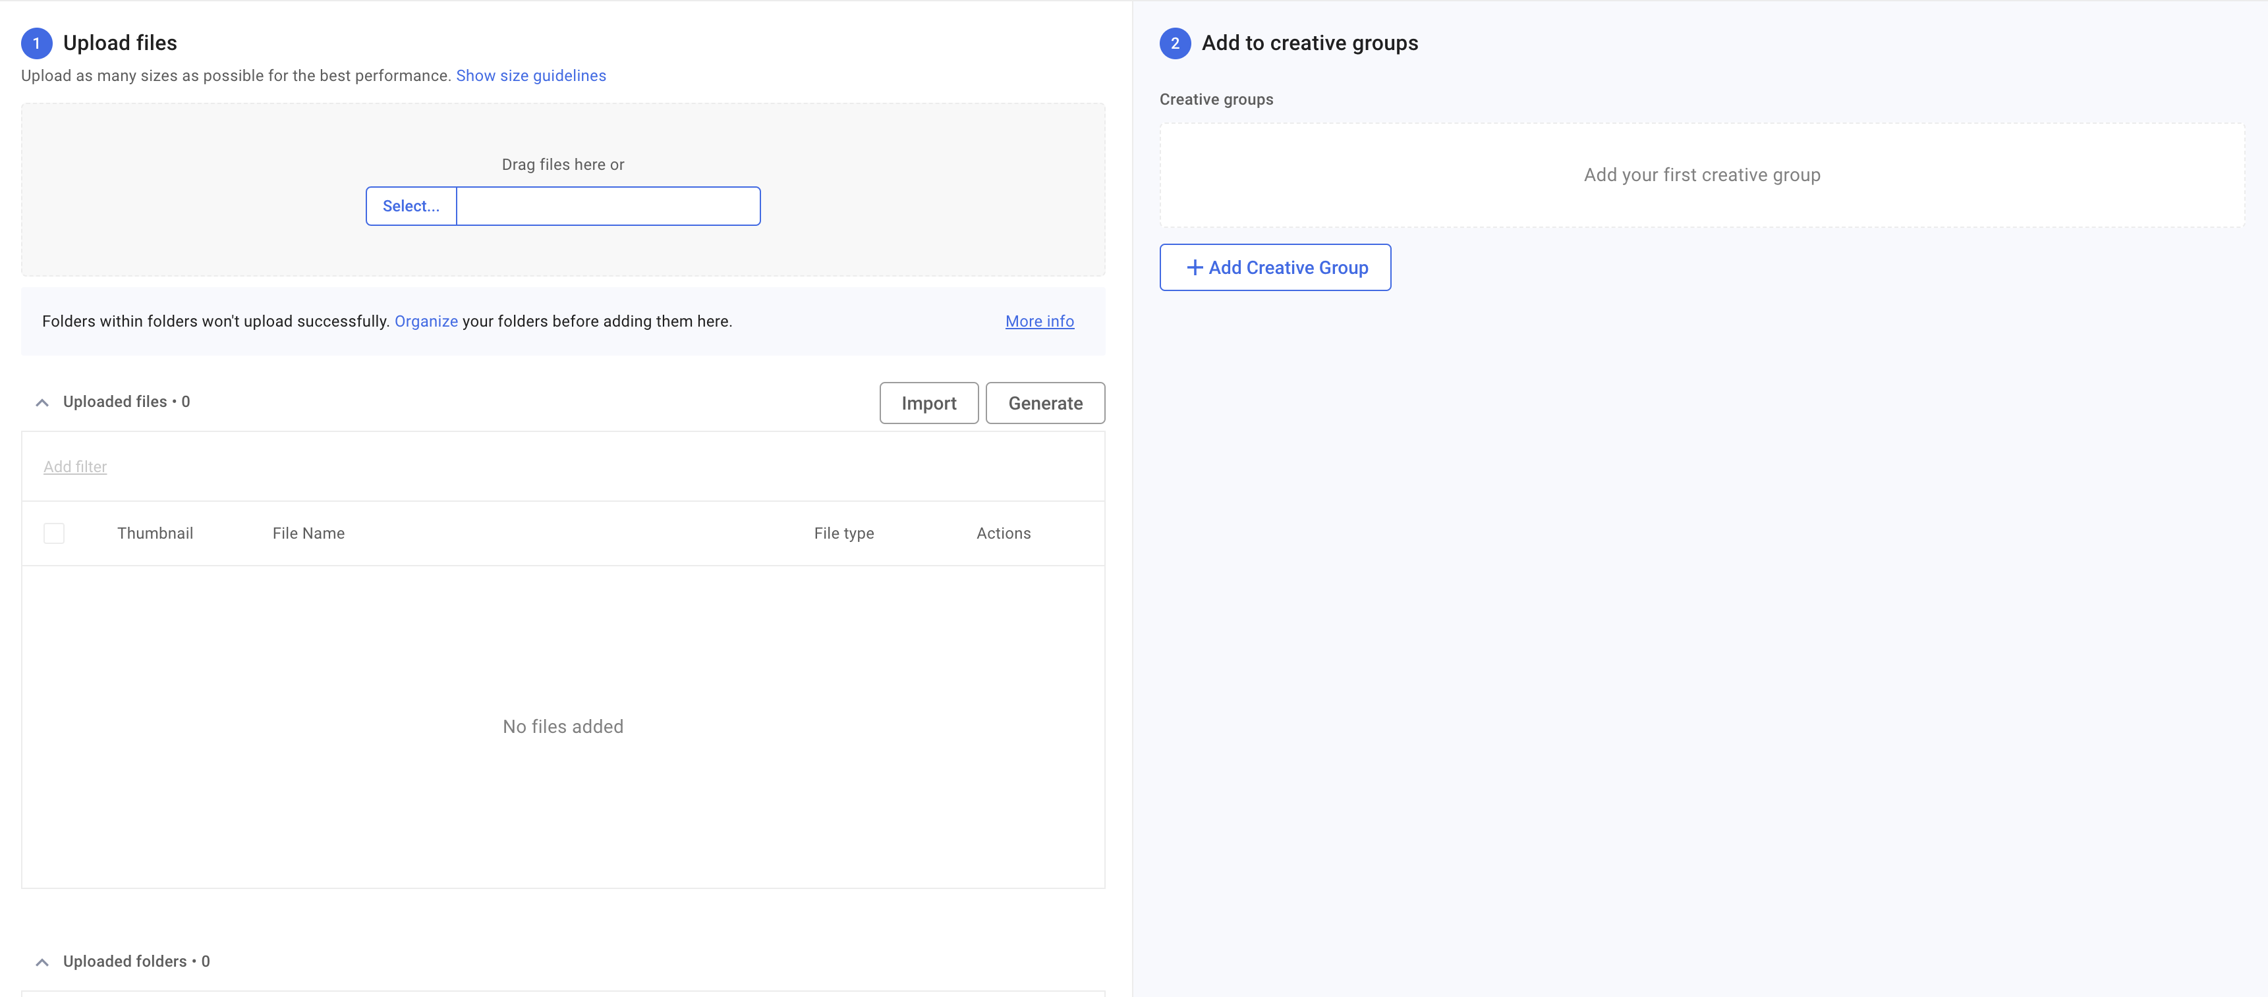The image size is (2268, 997).
Task: Click the File type column header
Action: 843,532
